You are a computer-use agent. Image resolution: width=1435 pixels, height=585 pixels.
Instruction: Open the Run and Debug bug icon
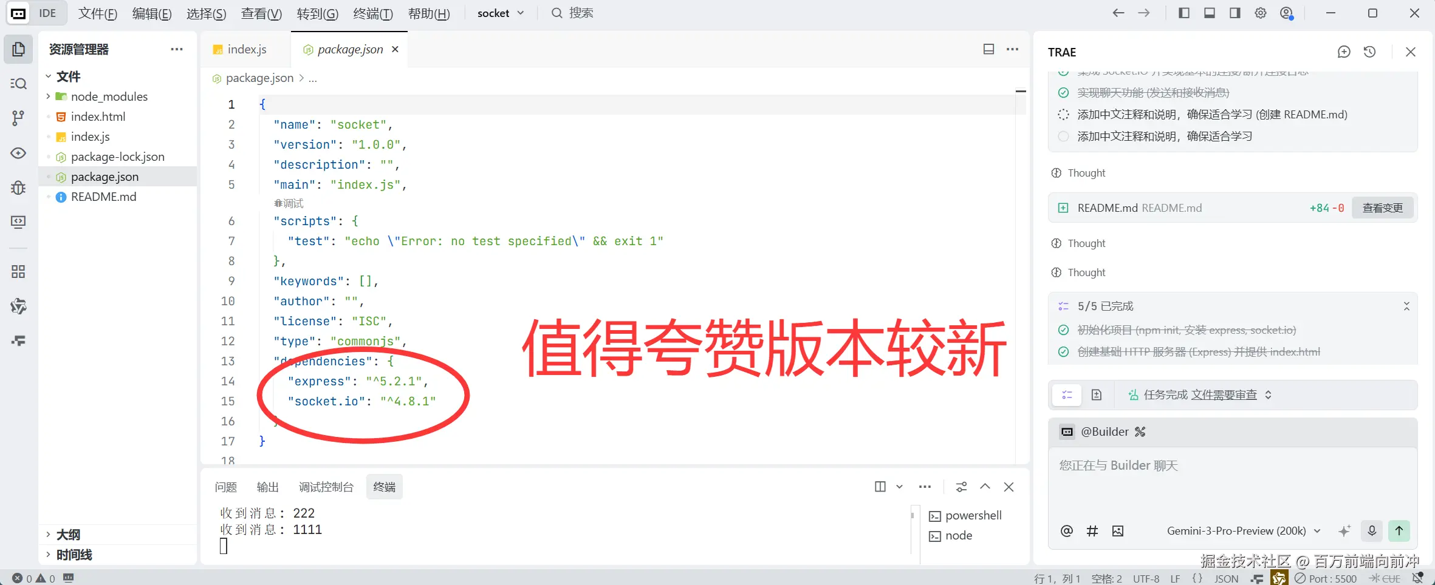point(18,188)
